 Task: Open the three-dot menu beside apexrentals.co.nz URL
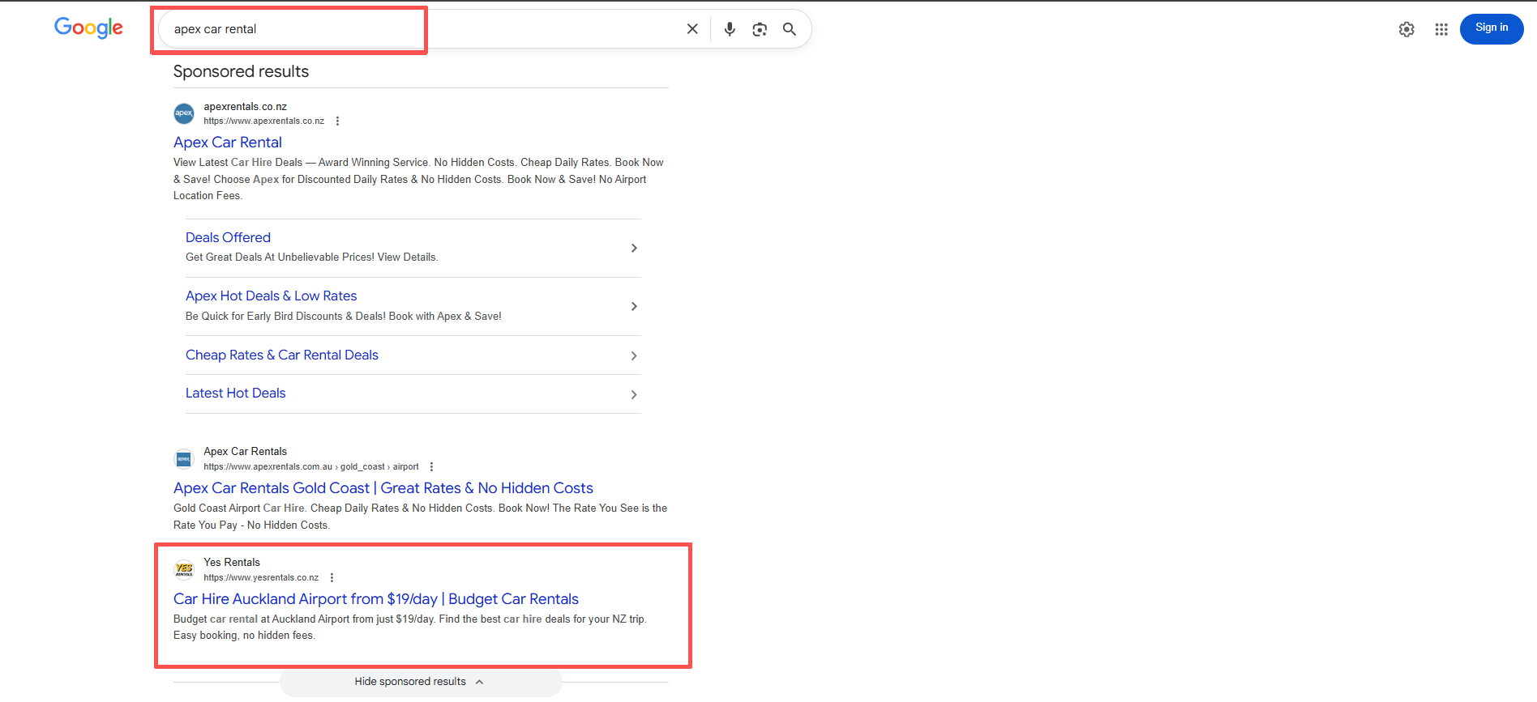(x=337, y=121)
